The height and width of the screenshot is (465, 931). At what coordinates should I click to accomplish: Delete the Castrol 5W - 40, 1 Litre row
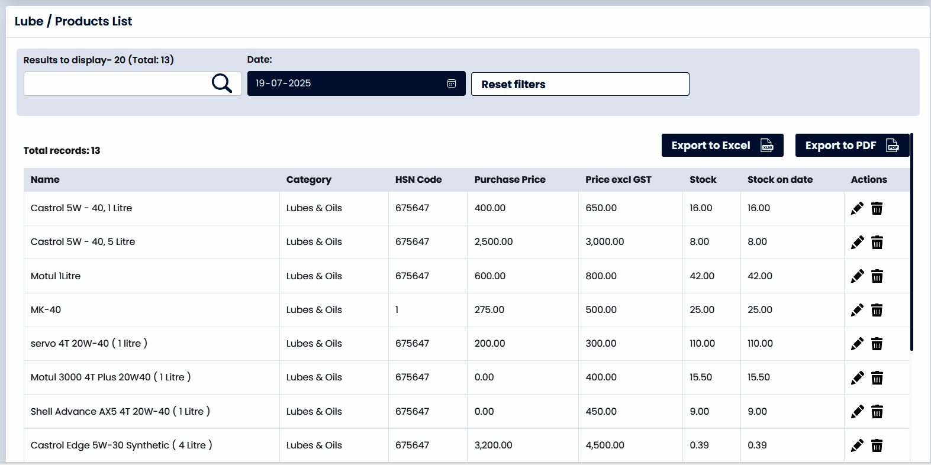(877, 208)
